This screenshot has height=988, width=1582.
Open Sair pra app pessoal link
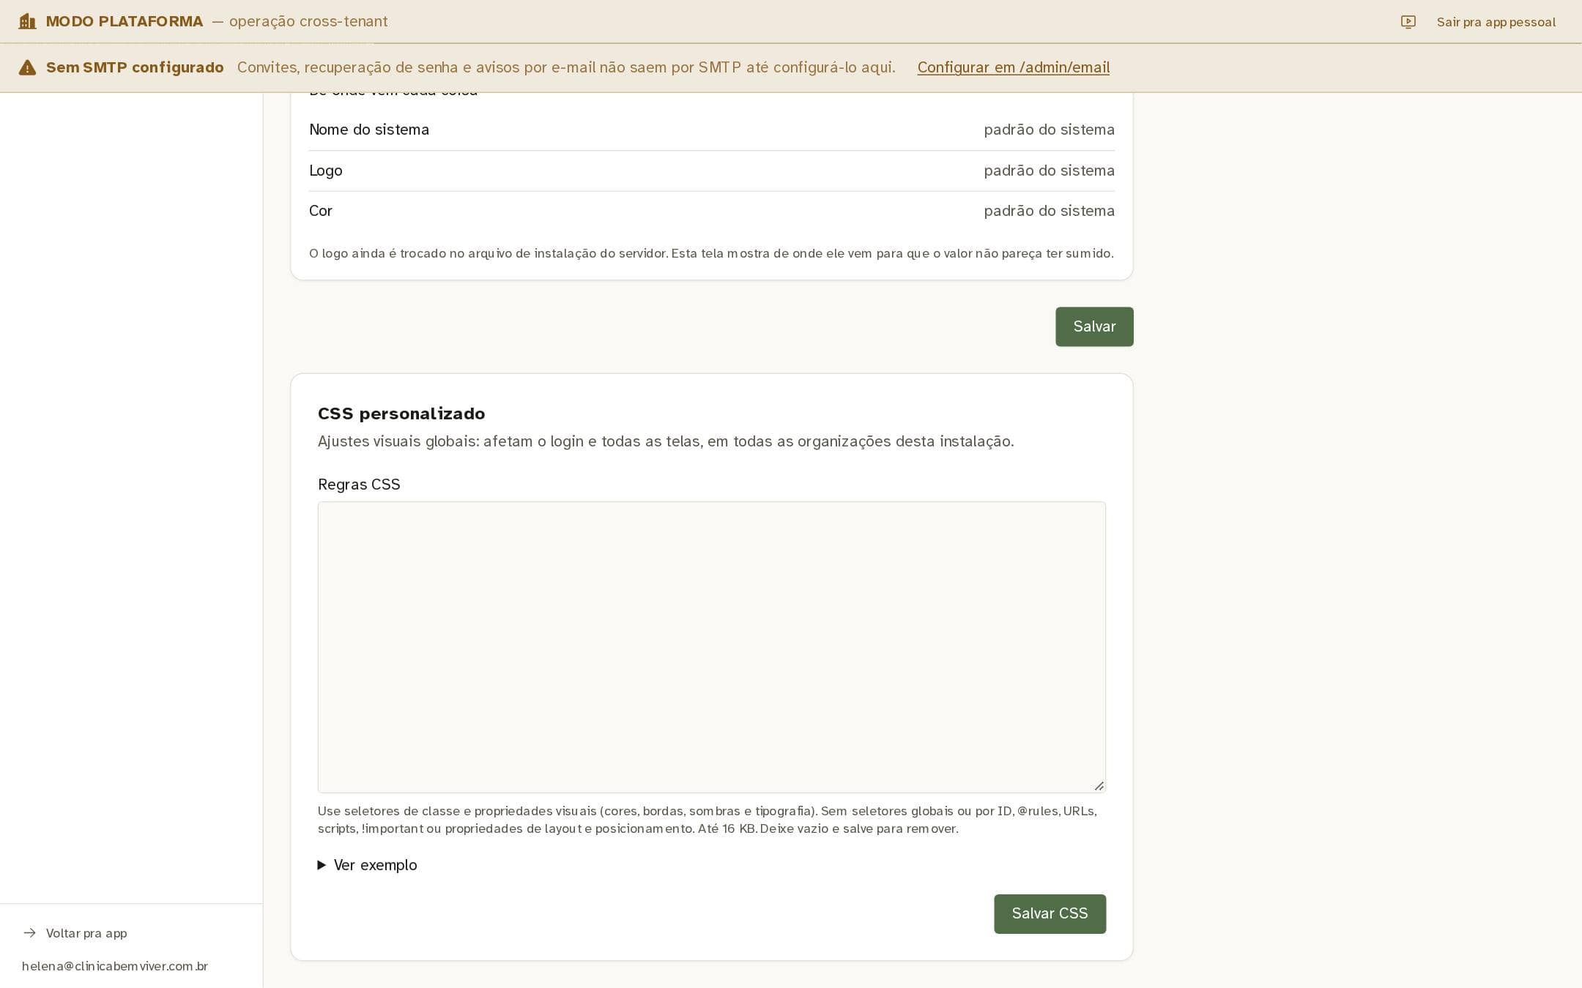[1496, 22]
